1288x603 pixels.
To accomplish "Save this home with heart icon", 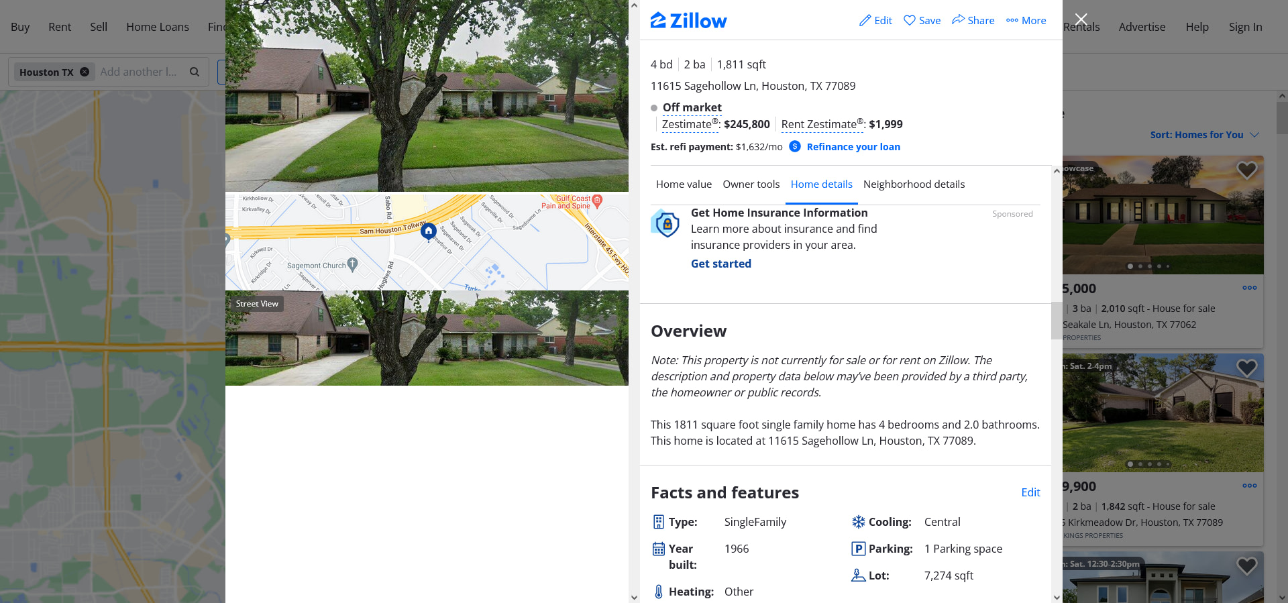I will tap(910, 20).
